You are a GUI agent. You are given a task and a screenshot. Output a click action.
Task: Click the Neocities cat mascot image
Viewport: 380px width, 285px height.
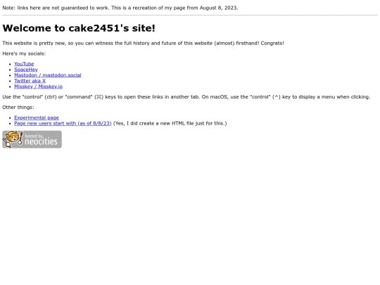[13, 139]
